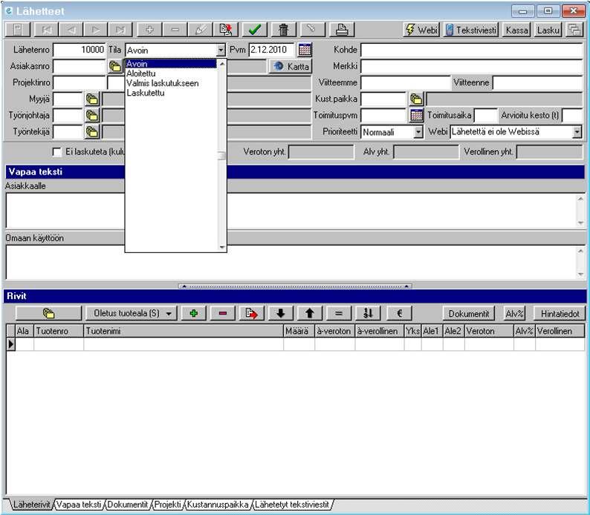
Task: Switch to Lähetetyt tekstiviestit tab
Action: (292, 505)
